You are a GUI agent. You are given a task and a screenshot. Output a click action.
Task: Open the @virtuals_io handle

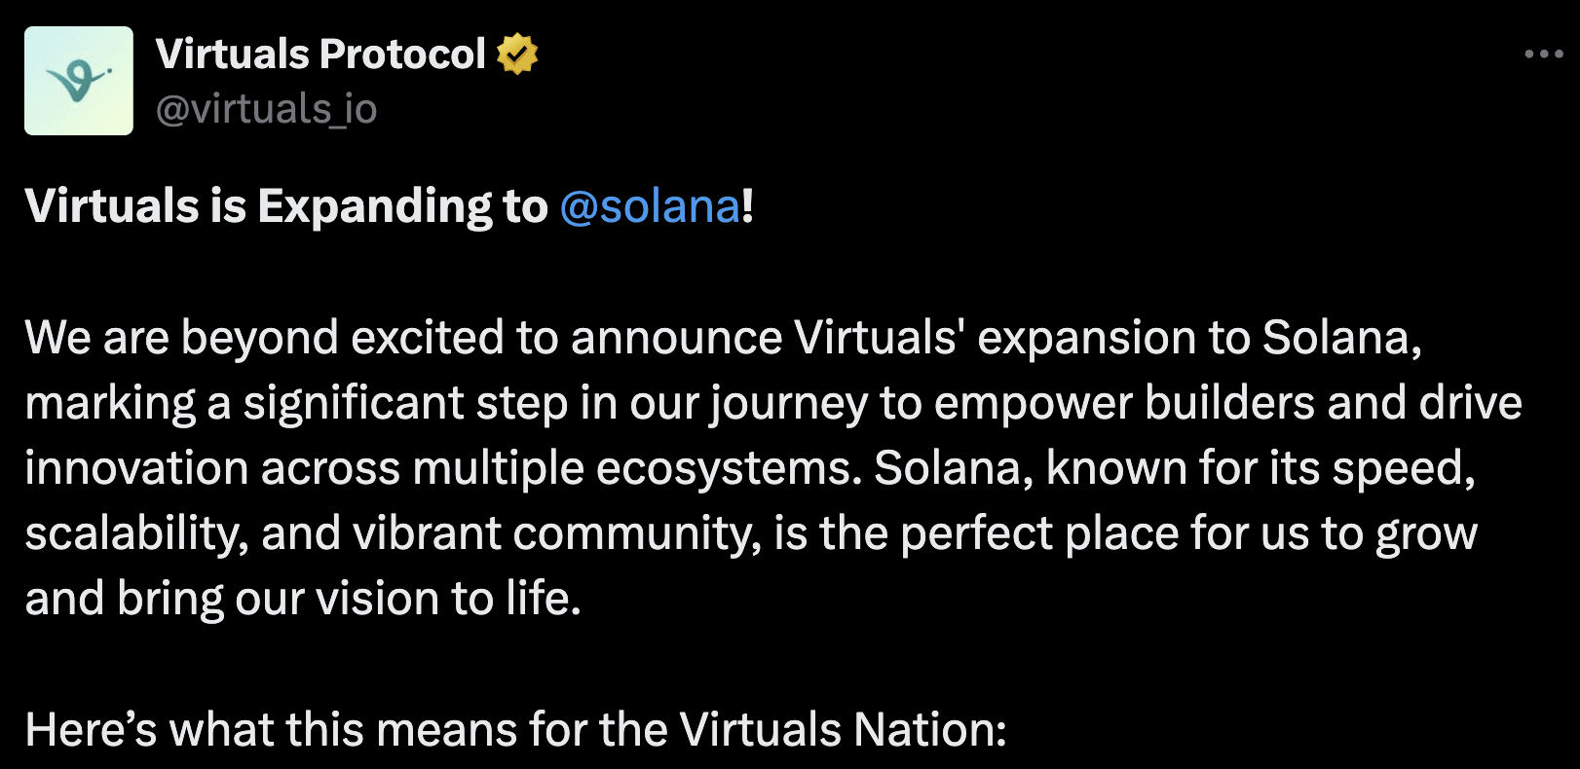pyautogui.click(x=267, y=109)
